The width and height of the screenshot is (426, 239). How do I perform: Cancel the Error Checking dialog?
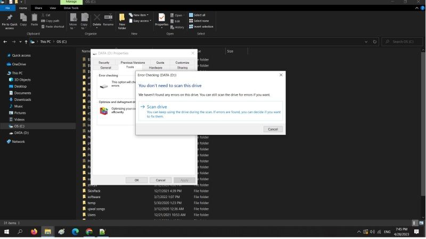point(273,129)
